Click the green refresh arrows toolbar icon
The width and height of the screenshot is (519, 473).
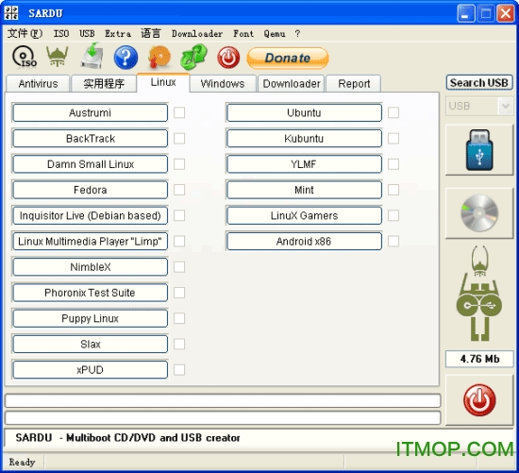tap(194, 57)
